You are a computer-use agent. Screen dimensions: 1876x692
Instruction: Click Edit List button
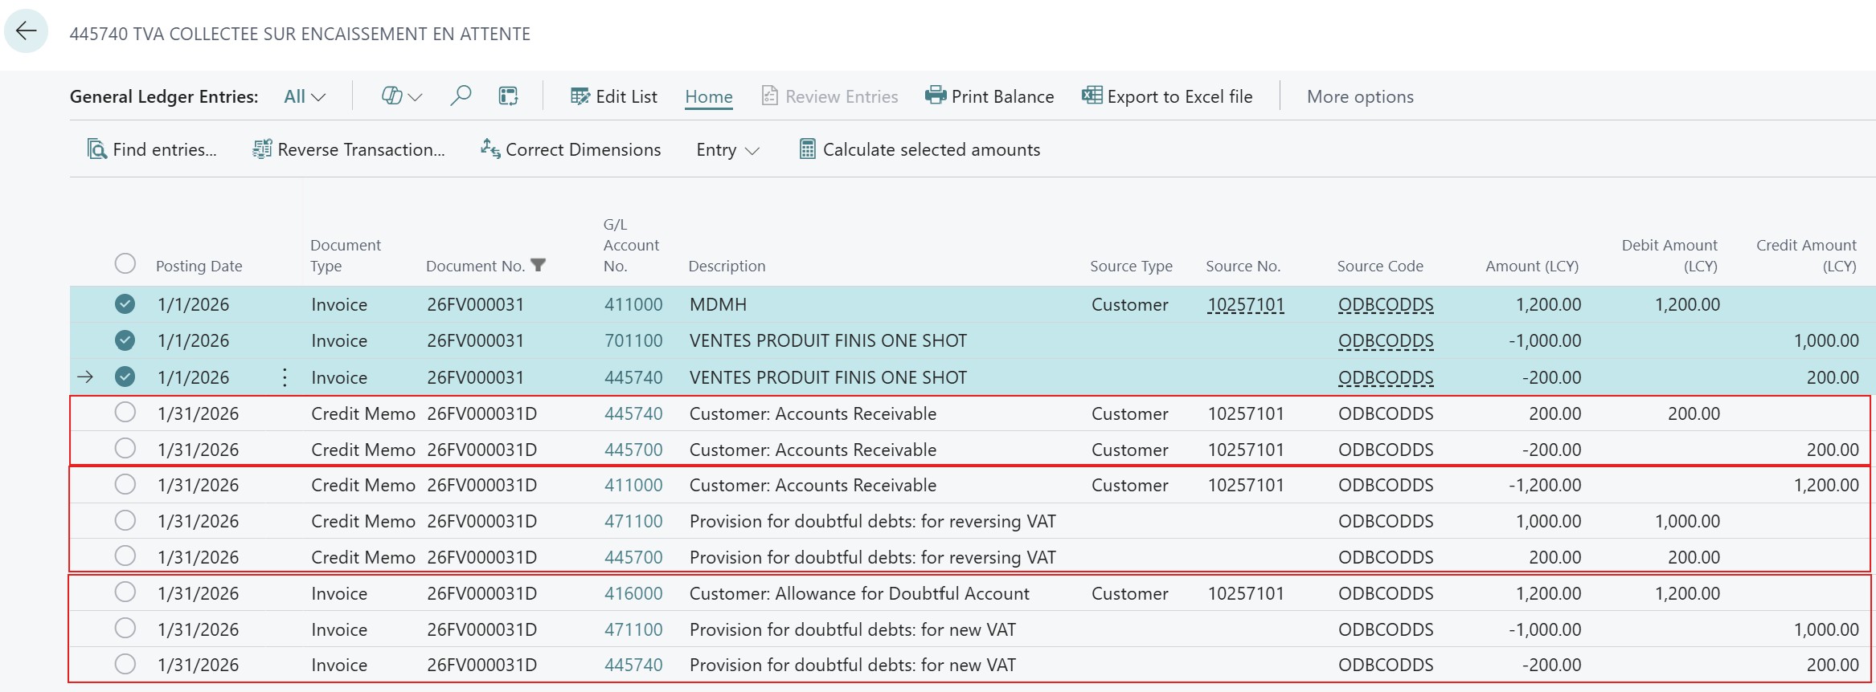click(x=614, y=96)
